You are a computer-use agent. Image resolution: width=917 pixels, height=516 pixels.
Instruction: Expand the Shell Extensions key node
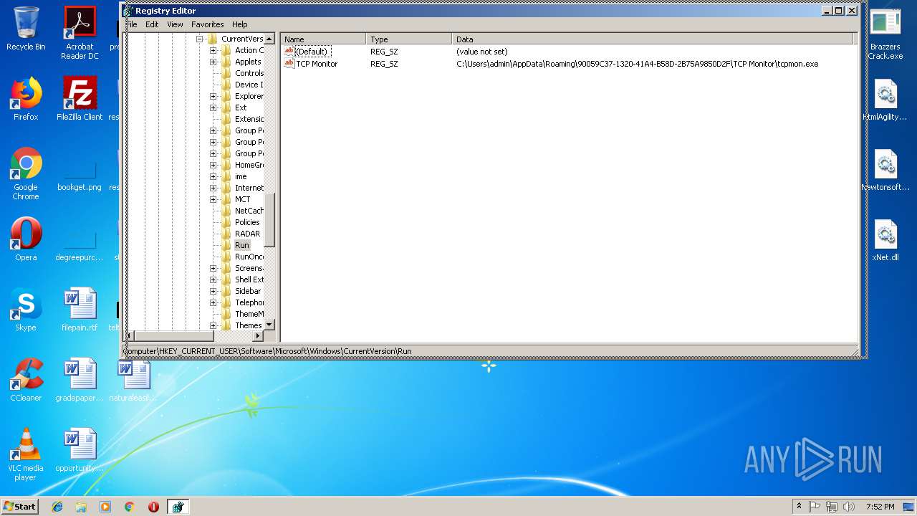213,279
